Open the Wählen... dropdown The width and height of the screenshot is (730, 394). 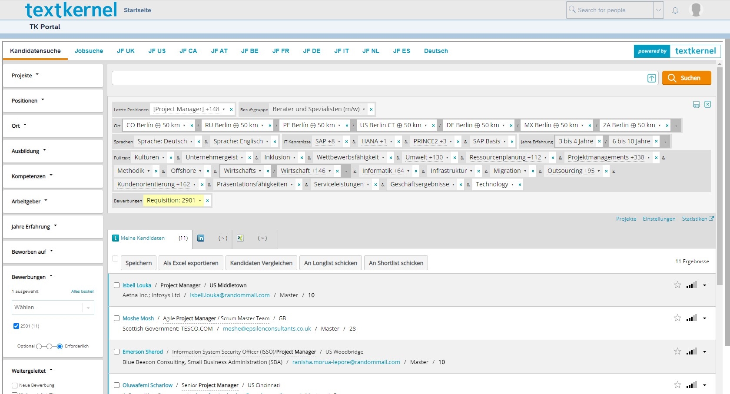click(53, 308)
